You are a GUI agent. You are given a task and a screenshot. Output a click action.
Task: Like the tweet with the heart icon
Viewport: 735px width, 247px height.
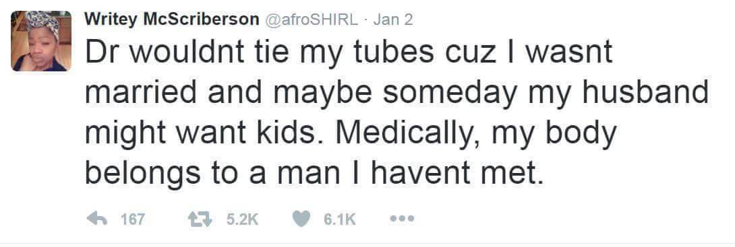point(302,219)
